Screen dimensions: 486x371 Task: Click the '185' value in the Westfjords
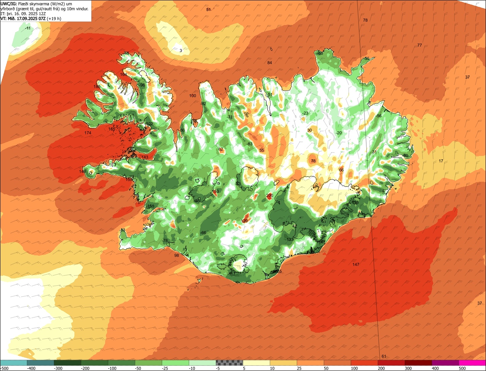pos(97,87)
